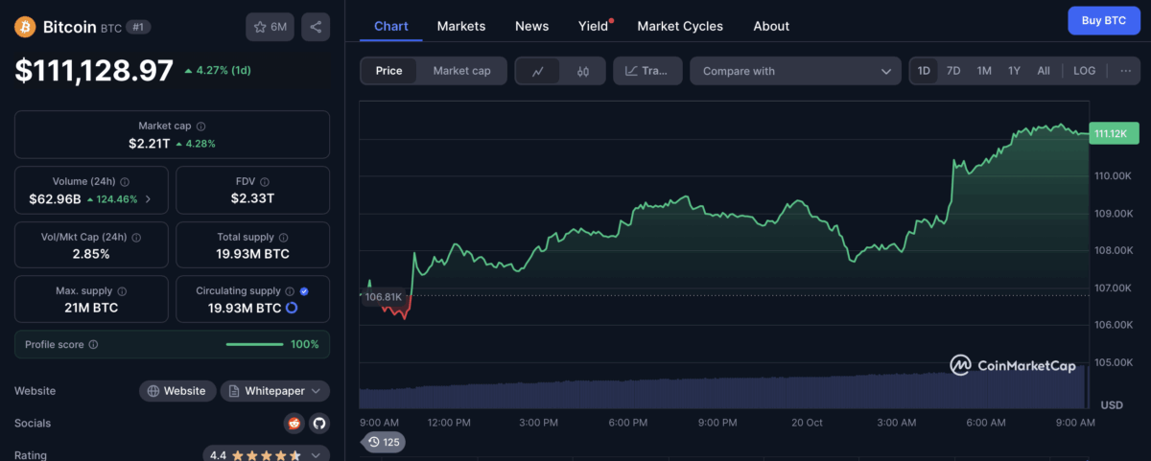Screen dimensions: 1151x461
Task: Click the Buy BTC button
Action: pyautogui.click(x=1104, y=20)
